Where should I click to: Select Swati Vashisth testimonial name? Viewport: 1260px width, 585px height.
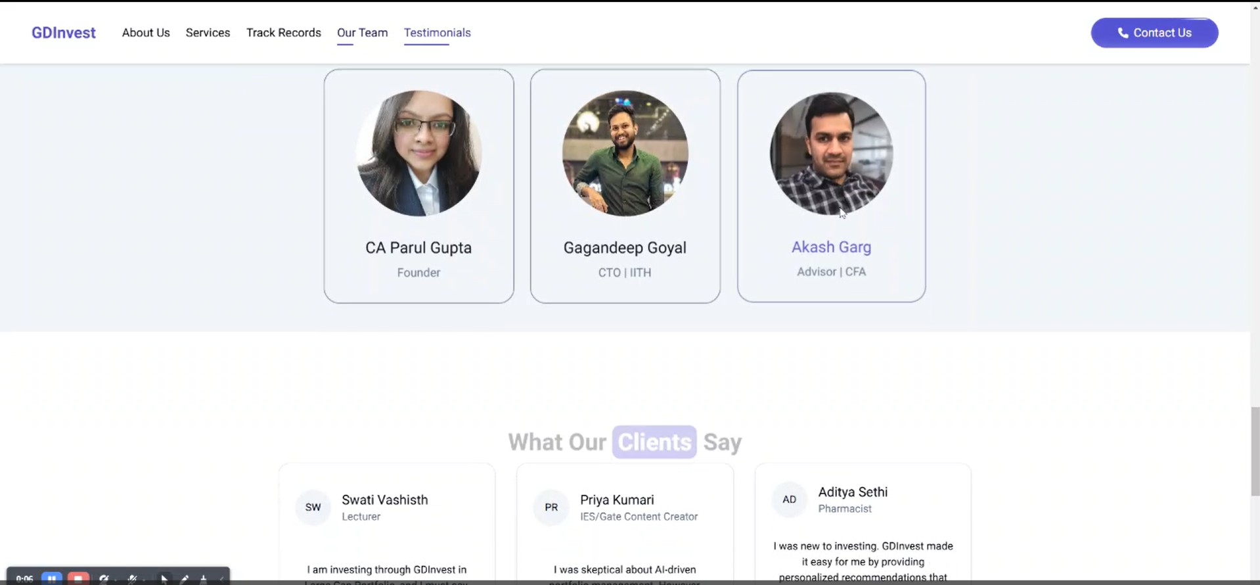[x=385, y=500]
